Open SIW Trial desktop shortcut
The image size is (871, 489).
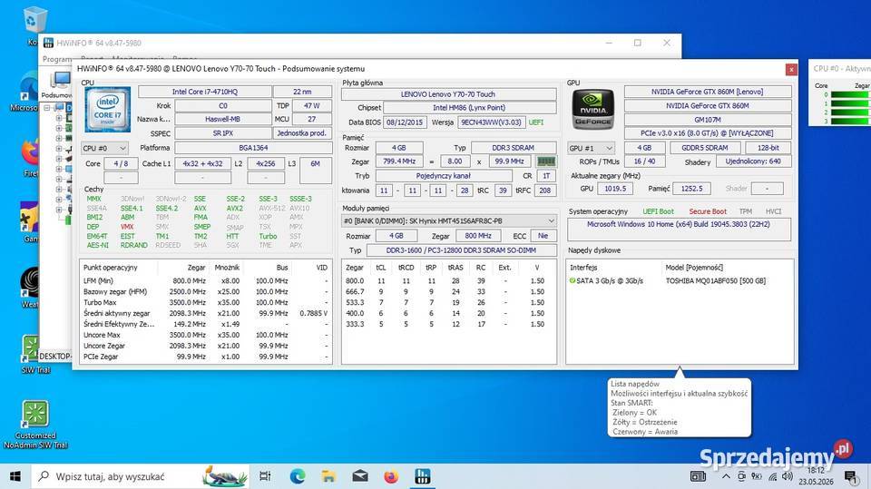tap(34, 354)
